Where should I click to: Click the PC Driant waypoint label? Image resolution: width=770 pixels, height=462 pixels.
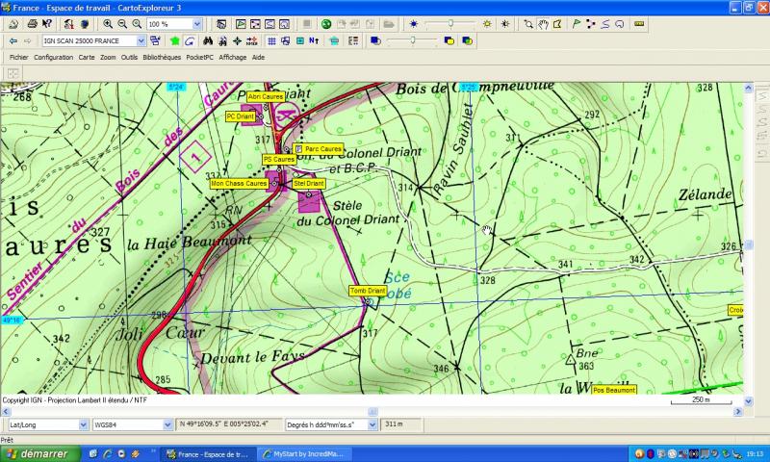click(240, 116)
